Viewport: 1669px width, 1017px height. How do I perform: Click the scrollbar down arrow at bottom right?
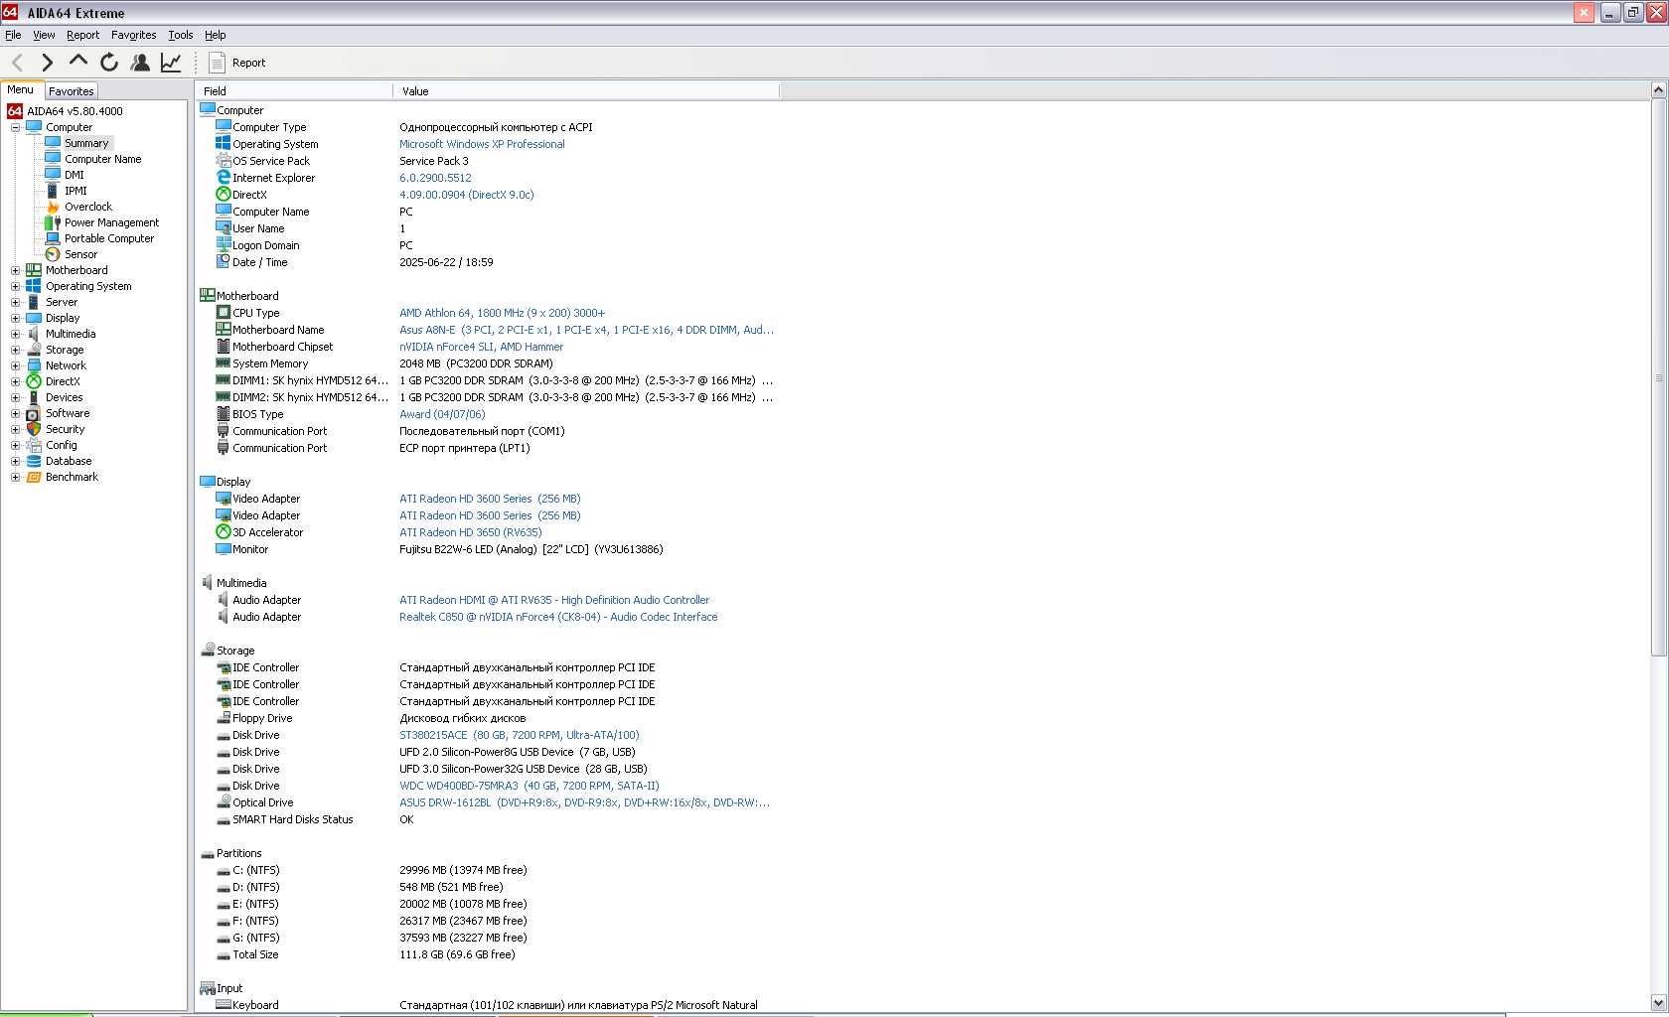pyautogui.click(x=1658, y=1003)
